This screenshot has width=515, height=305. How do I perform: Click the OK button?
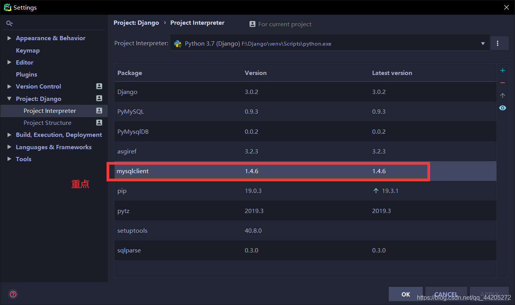(406, 294)
